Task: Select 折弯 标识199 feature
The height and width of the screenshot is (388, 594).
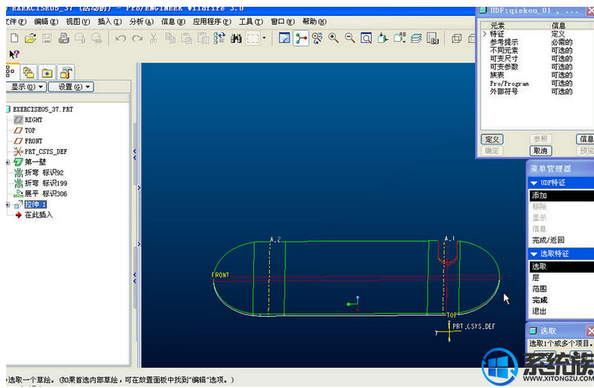Action: (46, 183)
